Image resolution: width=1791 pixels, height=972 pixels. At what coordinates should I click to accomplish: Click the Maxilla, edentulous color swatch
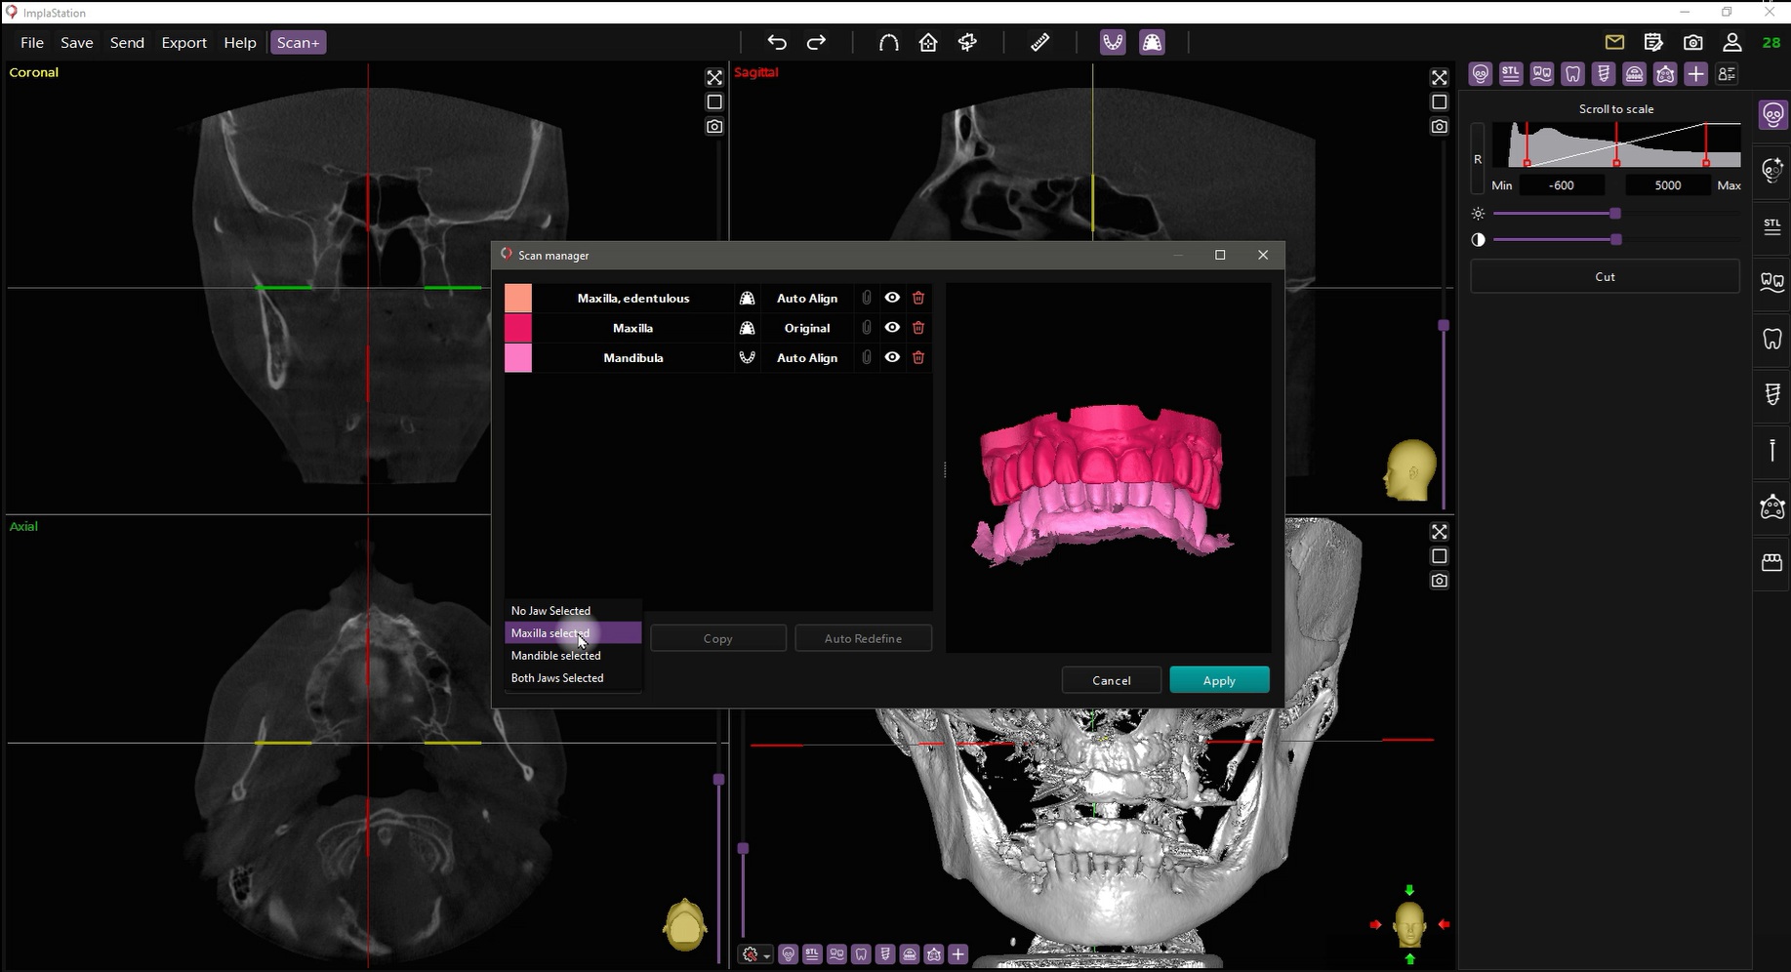[x=518, y=298]
